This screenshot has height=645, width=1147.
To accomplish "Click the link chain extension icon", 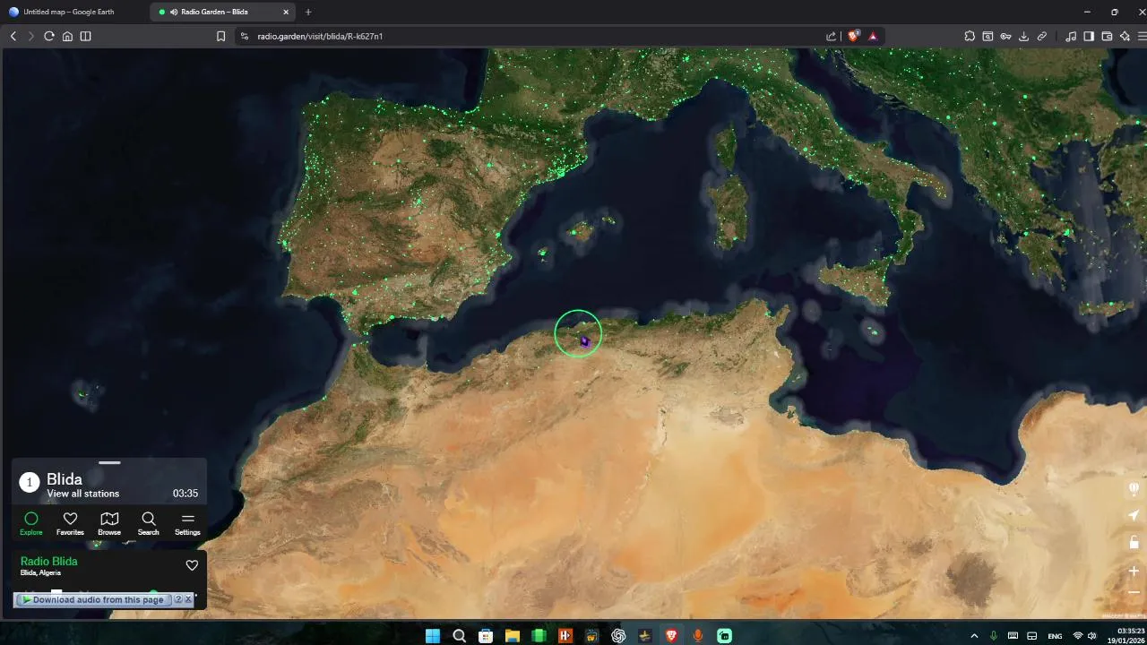I will (x=1041, y=36).
